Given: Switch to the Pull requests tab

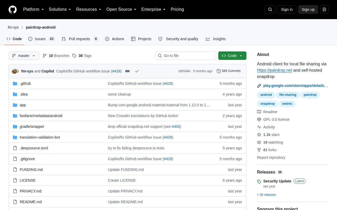Looking at the screenshot, I should pyautogui.click(x=80, y=39).
